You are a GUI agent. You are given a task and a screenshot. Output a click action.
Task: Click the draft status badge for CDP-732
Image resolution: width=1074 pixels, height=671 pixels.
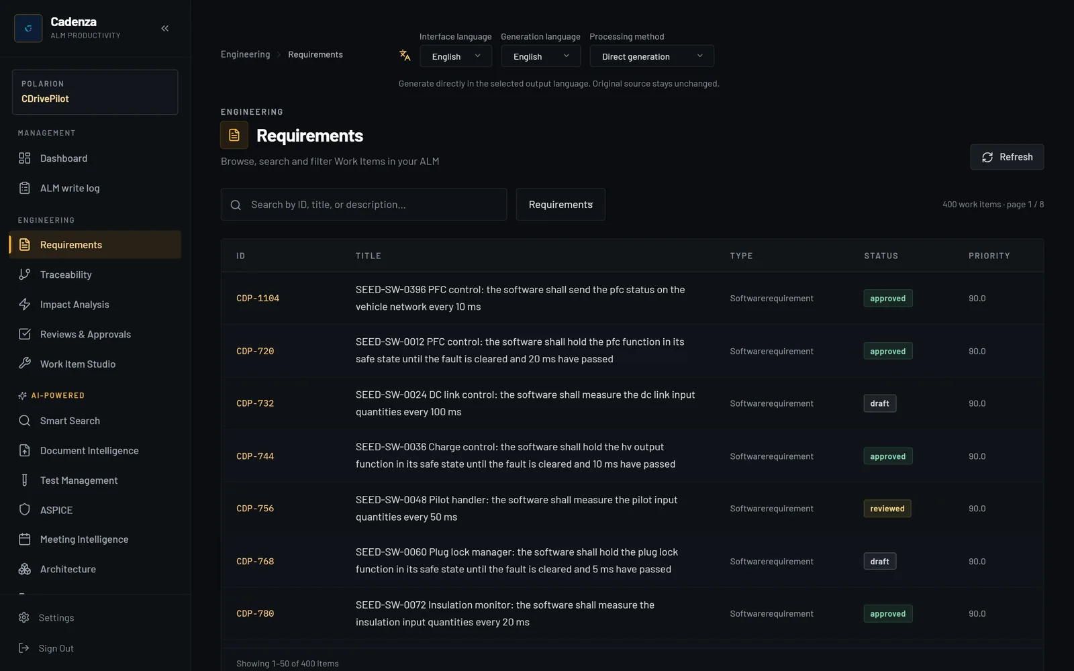[880, 403]
